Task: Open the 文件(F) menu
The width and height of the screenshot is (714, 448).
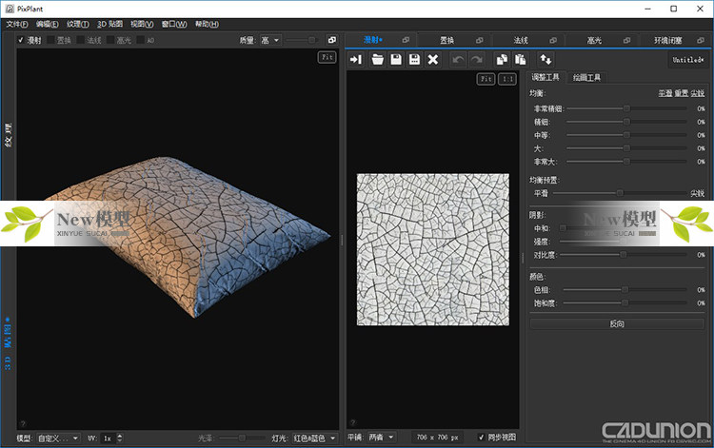Action: 17,24
